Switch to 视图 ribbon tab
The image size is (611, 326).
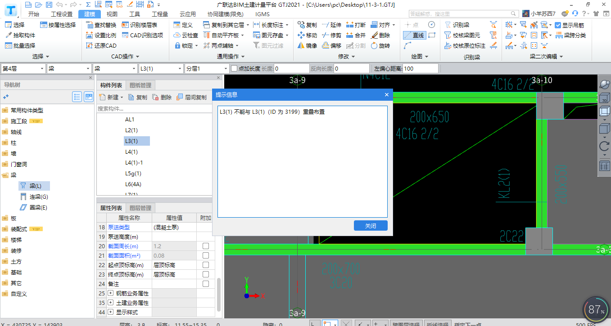112,14
